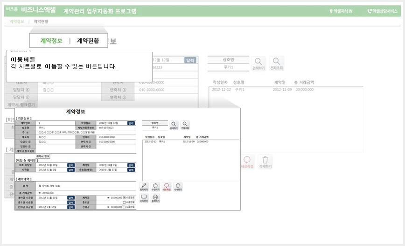Click the 수정하기 refresh-arrows icon in the inset

coord(155,187)
